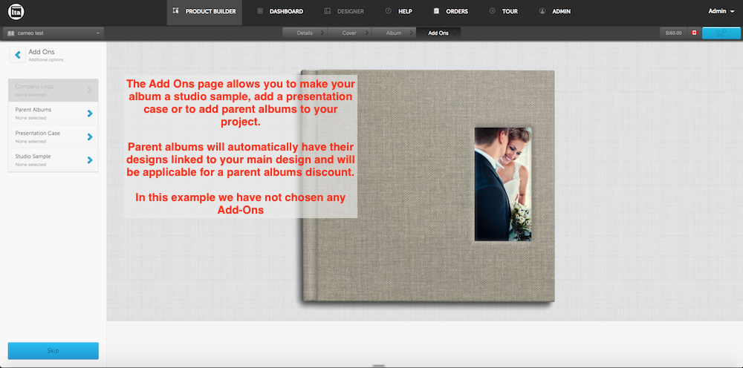Click the back arrow next to Add Ons
743x368 pixels.
tap(18, 55)
